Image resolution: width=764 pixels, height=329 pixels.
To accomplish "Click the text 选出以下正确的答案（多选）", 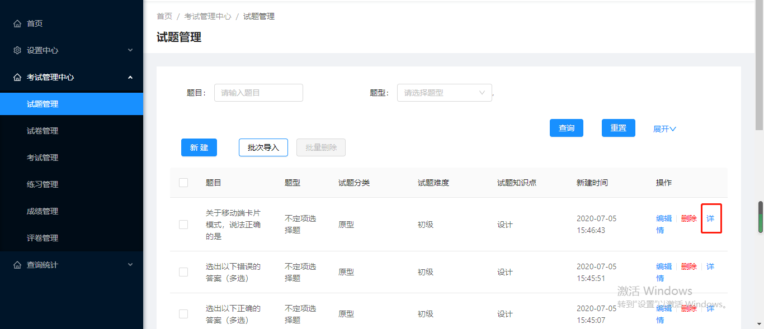I will [x=233, y=314].
